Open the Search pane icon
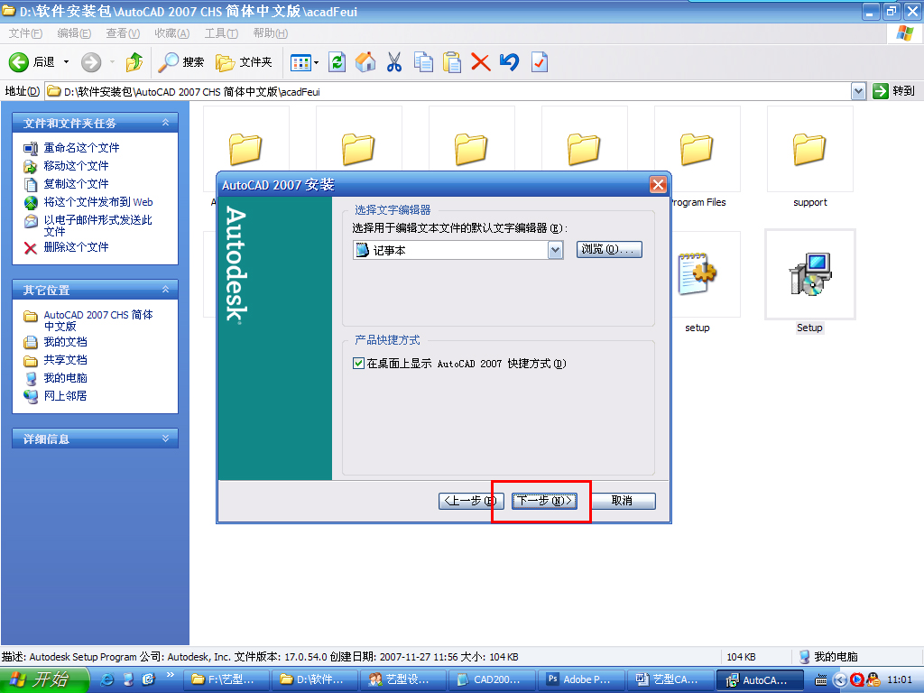The image size is (924, 693). coord(170,62)
